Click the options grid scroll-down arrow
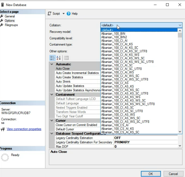Screen dimensions: 185x177 click(180, 146)
